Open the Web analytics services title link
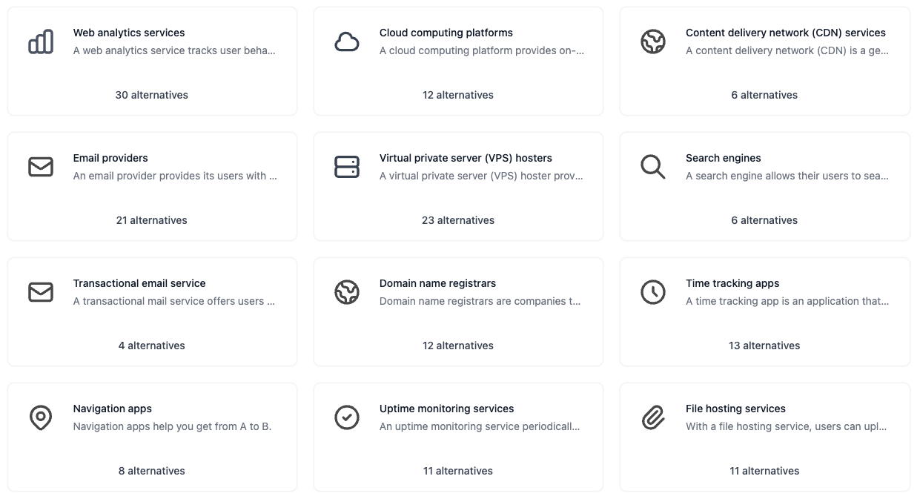Viewport: 920px width, 499px height. click(129, 33)
